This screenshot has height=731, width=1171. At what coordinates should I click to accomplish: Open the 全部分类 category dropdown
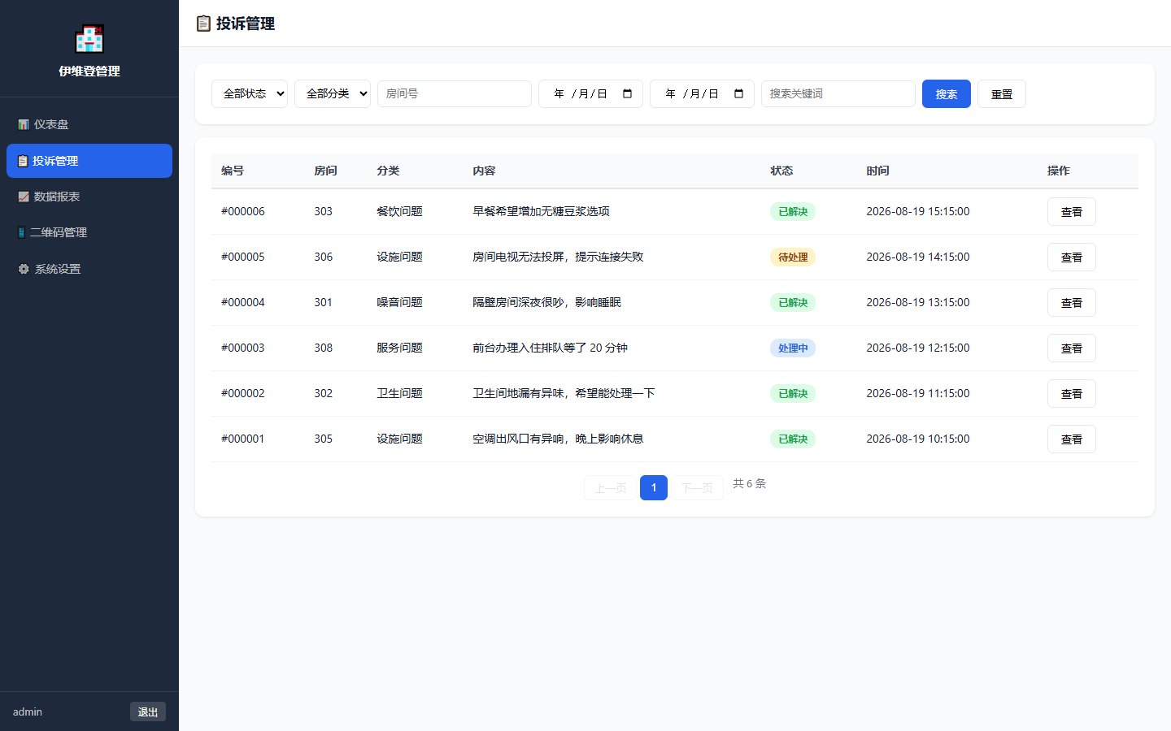pyautogui.click(x=333, y=93)
